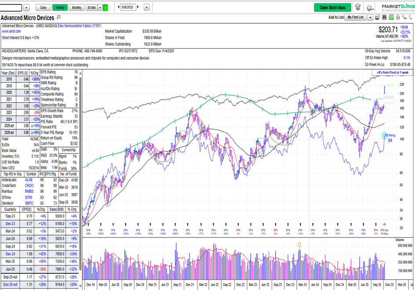Switch the chart to Monthly view
The height and width of the screenshot is (290, 415).
coord(76,7)
